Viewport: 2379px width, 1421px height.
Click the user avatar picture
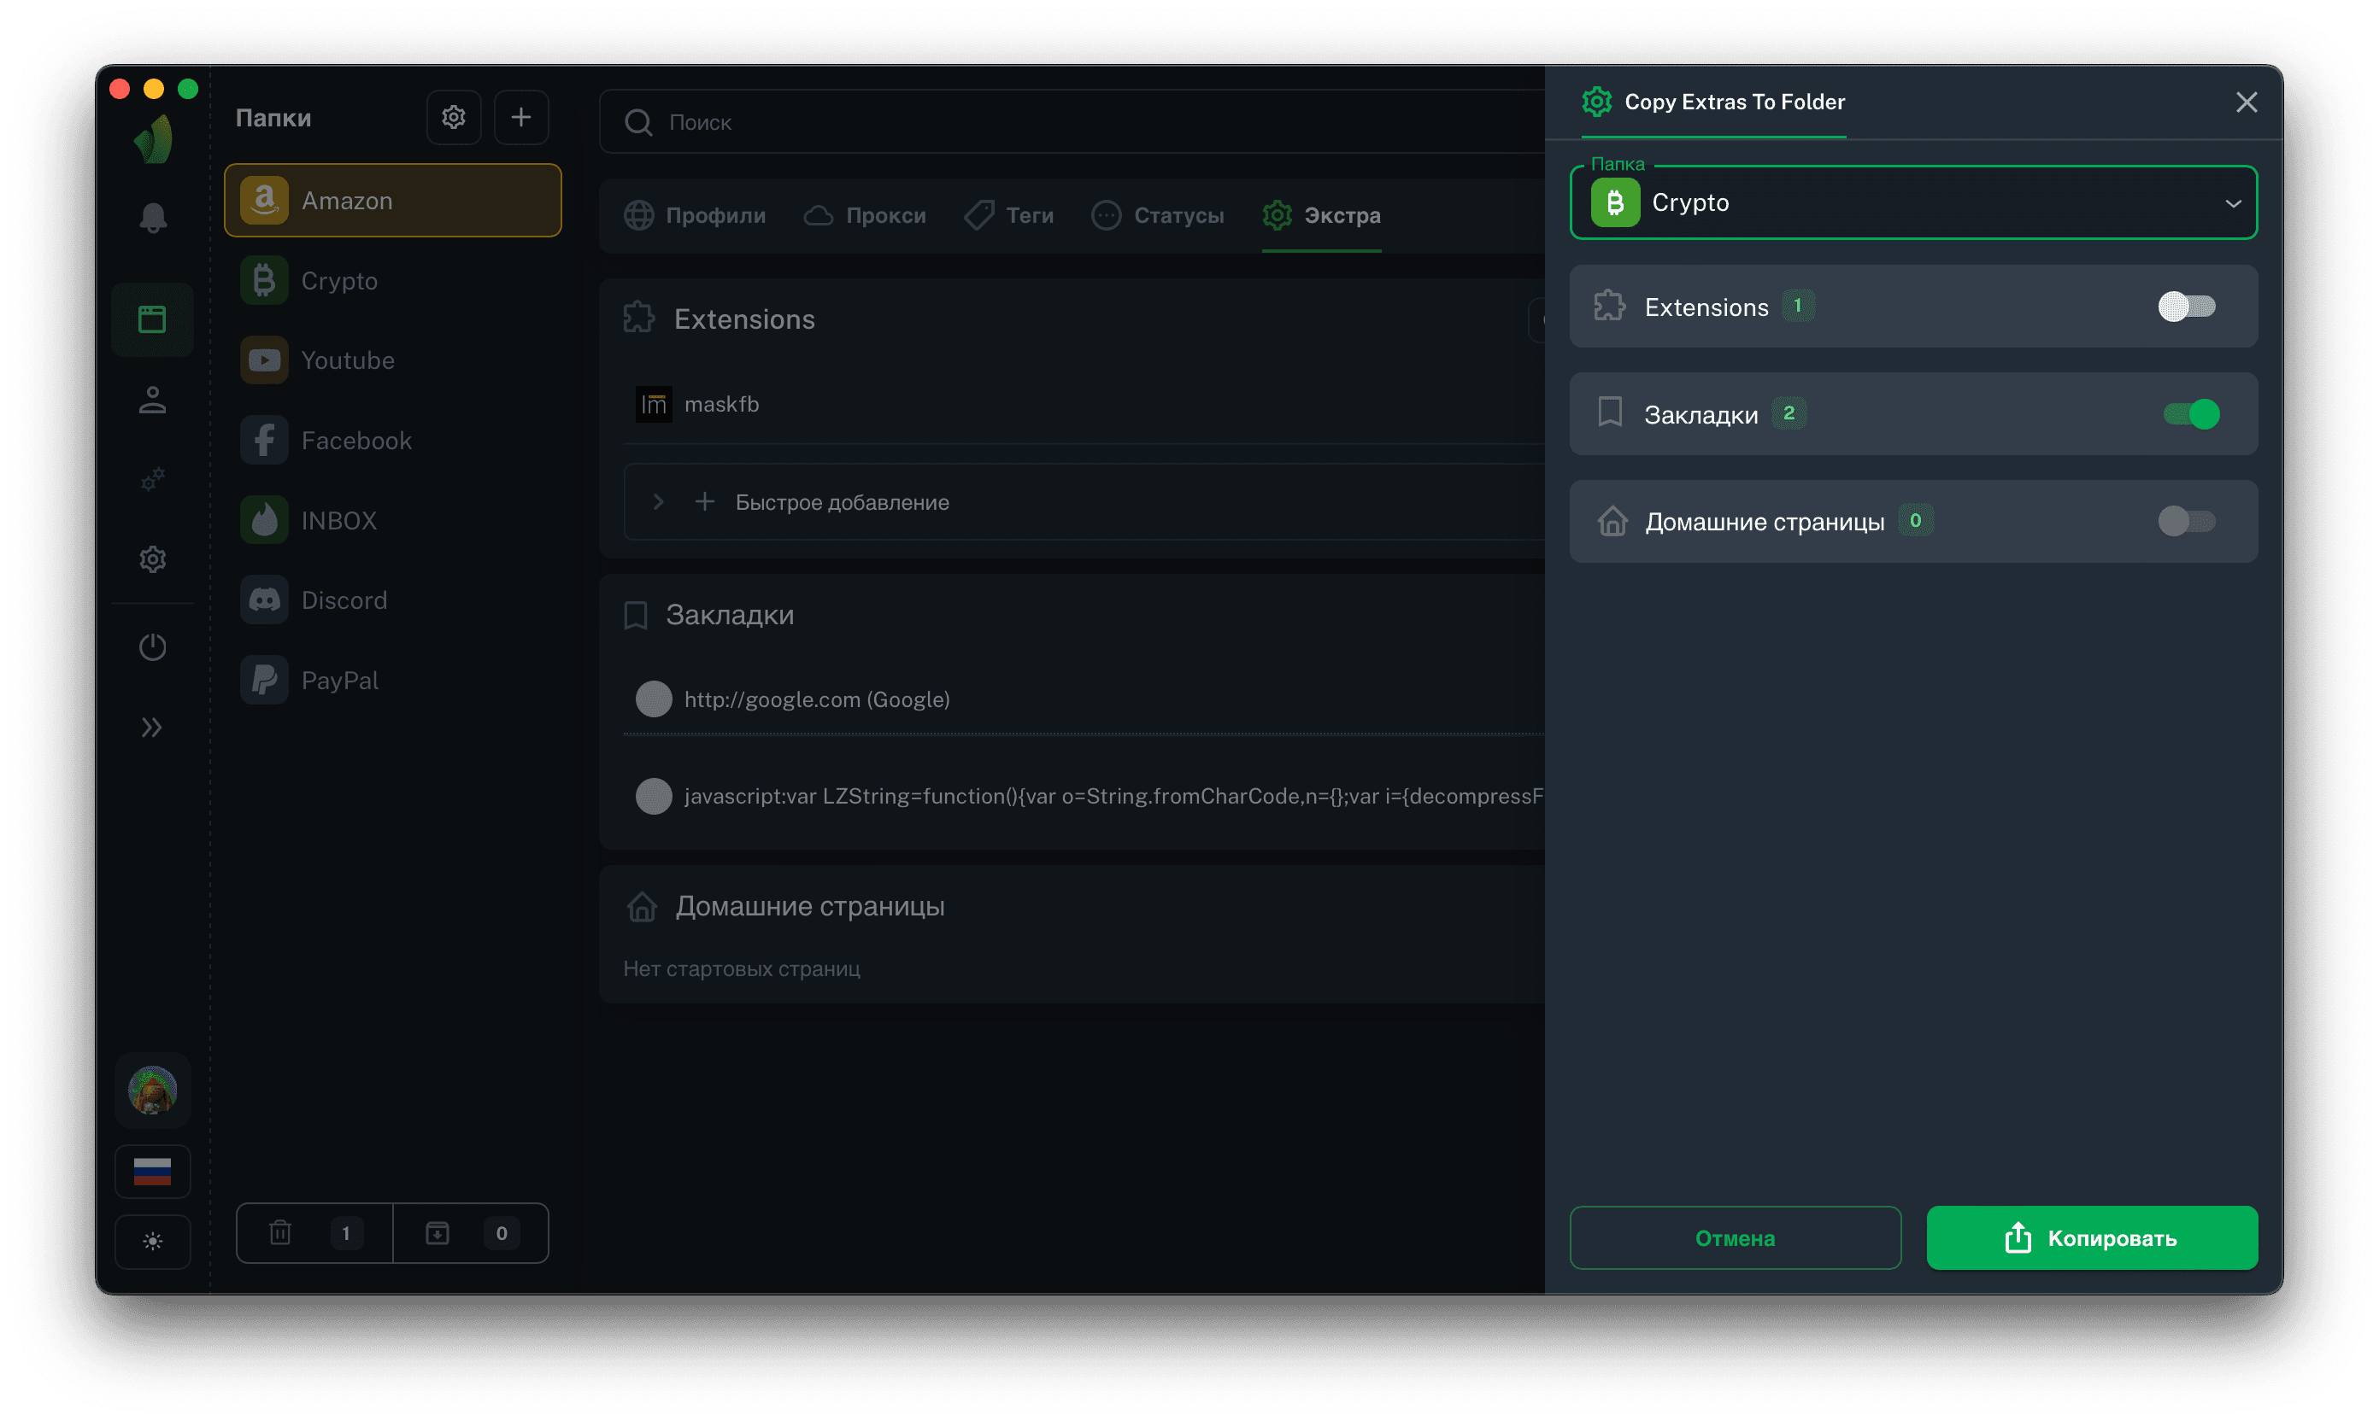(x=152, y=1090)
